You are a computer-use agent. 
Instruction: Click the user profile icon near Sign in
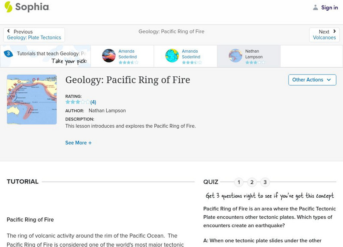(316, 7)
